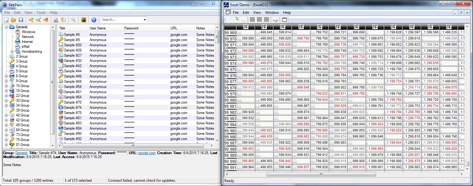Click row header 99.991 in Excel Demo
The image size is (473, 186).
coord(230,168)
